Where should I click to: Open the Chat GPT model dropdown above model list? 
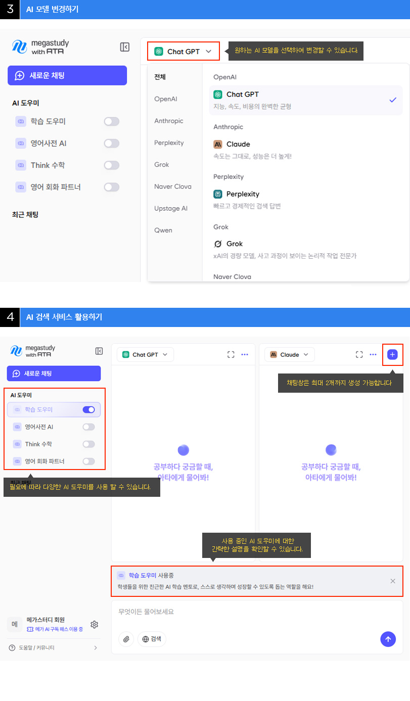click(x=184, y=52)
